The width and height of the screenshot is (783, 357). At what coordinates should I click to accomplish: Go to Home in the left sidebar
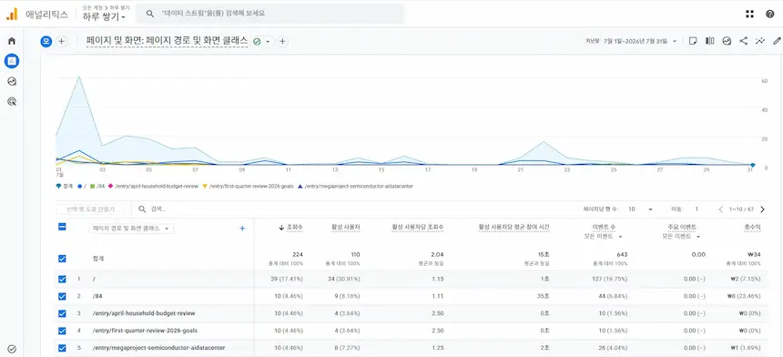pyautogui.click(x=12, y=41)
